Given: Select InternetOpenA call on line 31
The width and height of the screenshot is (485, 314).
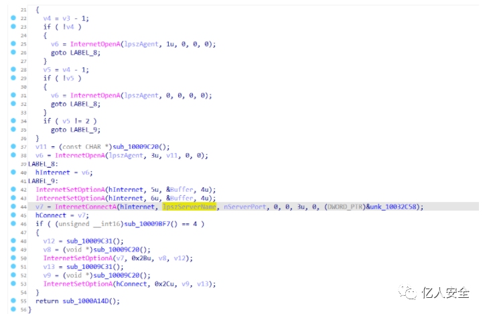Looking at the screenshot, I should point(95,95).
